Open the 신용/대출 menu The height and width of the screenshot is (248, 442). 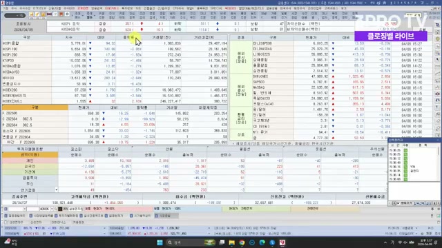click(x=55, y=8)
